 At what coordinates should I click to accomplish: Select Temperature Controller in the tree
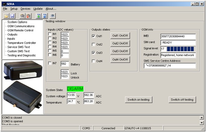(22, 43)
